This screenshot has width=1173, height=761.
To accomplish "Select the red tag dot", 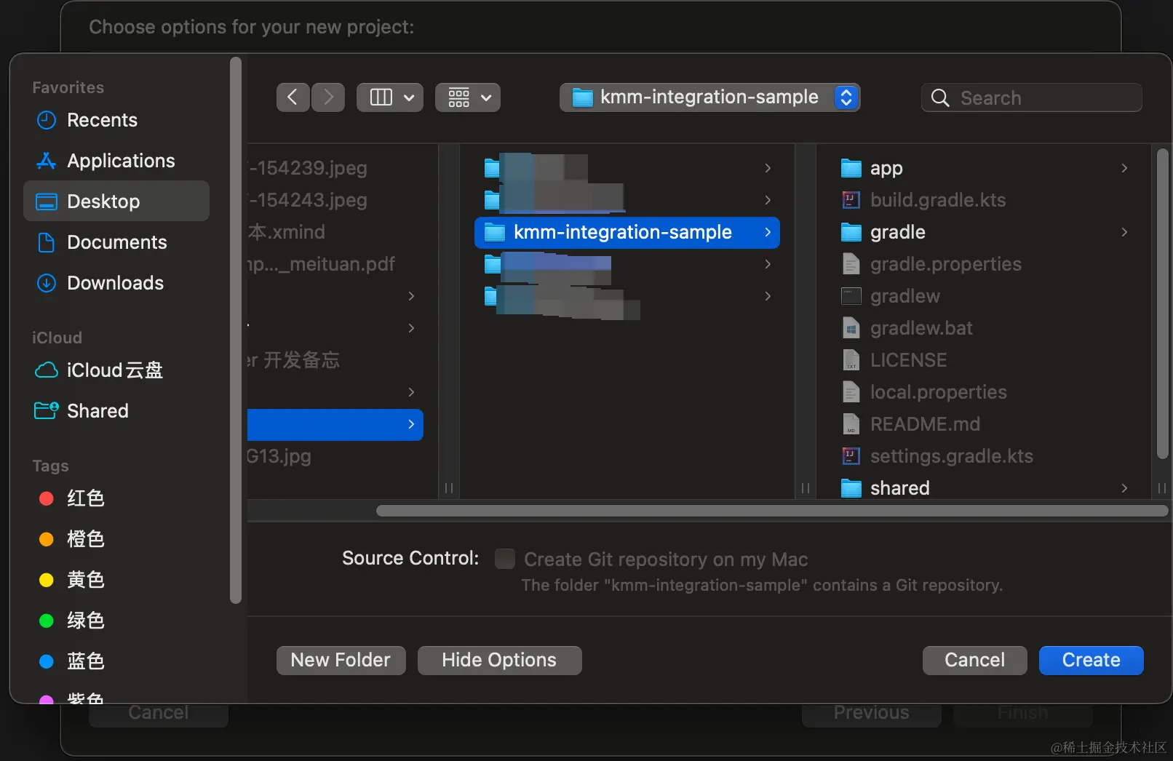I will (x=47, y=498).
